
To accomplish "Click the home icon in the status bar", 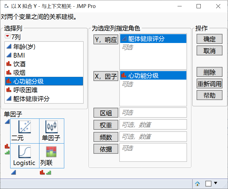I will pyautogui.click(x=197, y=183).
